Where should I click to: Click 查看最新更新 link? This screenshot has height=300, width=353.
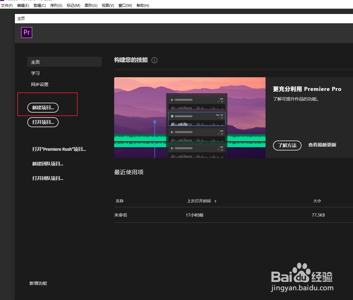322,145
